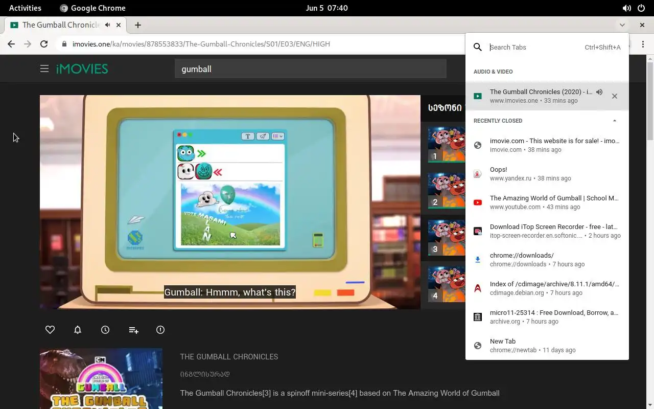Reopen the chrome://downloads/ tab
This screenshot has width=654, height=409.
[x=547, y=259]
